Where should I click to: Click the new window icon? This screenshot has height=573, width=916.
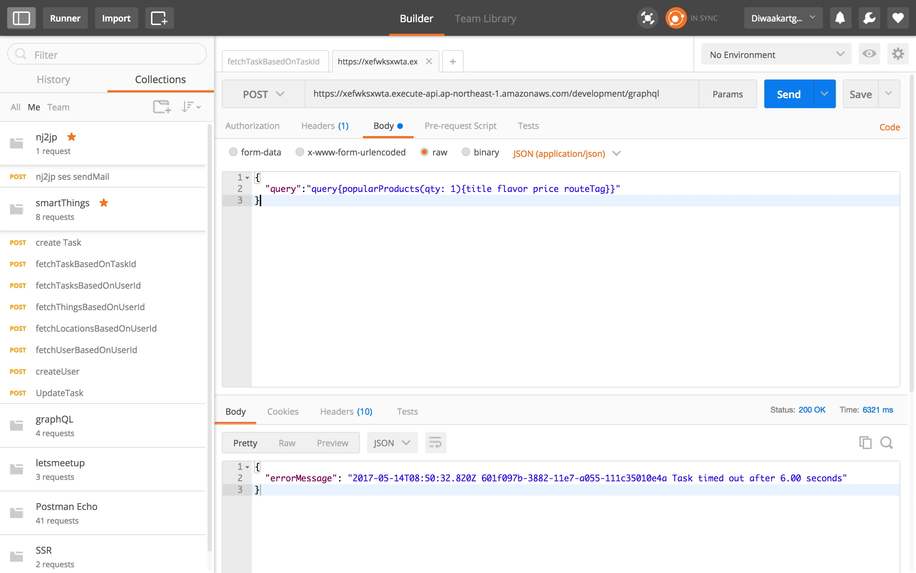pos(159,18)
